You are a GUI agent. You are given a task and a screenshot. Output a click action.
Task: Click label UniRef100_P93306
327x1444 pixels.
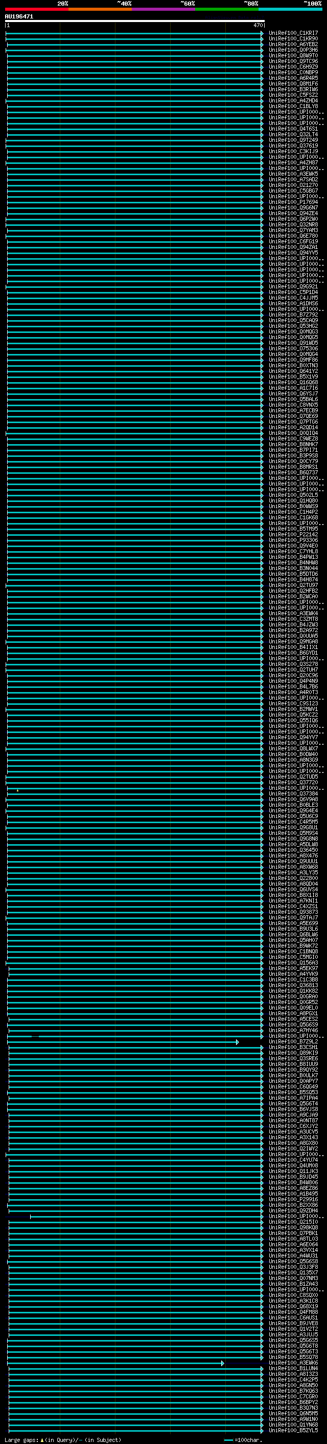pyautogui.click(x=293, y=540)
